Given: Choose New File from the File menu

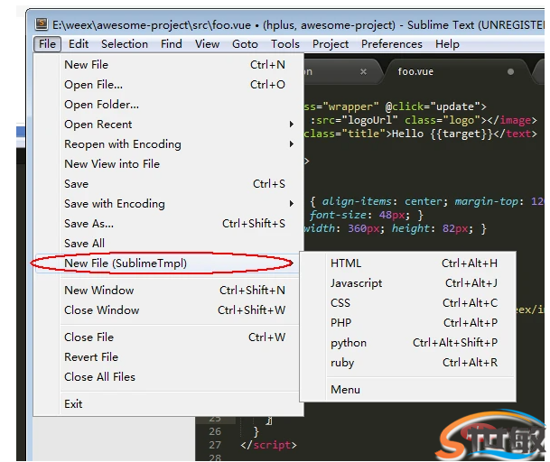Looking at the screenshot, I should 168,65.
